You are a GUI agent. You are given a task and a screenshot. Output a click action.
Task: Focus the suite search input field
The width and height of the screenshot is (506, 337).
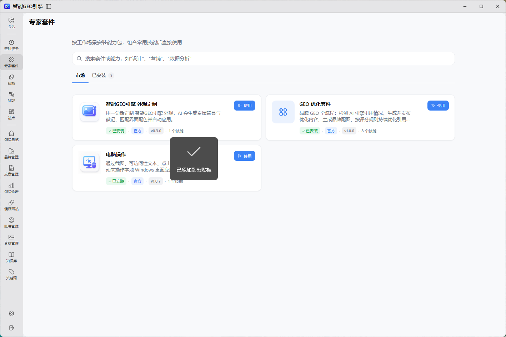coord(264,58)
